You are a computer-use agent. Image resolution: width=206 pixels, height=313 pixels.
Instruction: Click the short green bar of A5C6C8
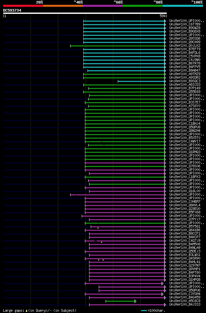pos(121,301)
